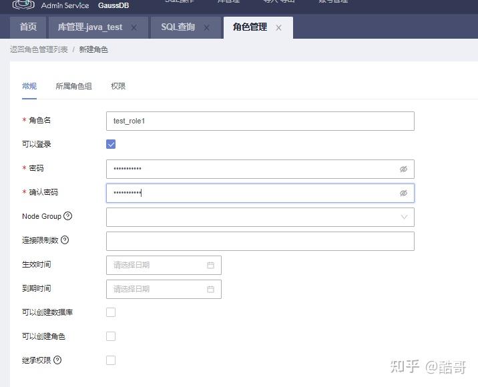The width and height of the screenshot is (478, 387).
Task: Go back via 返回角色管理列表 link
Action: [39, 49]
